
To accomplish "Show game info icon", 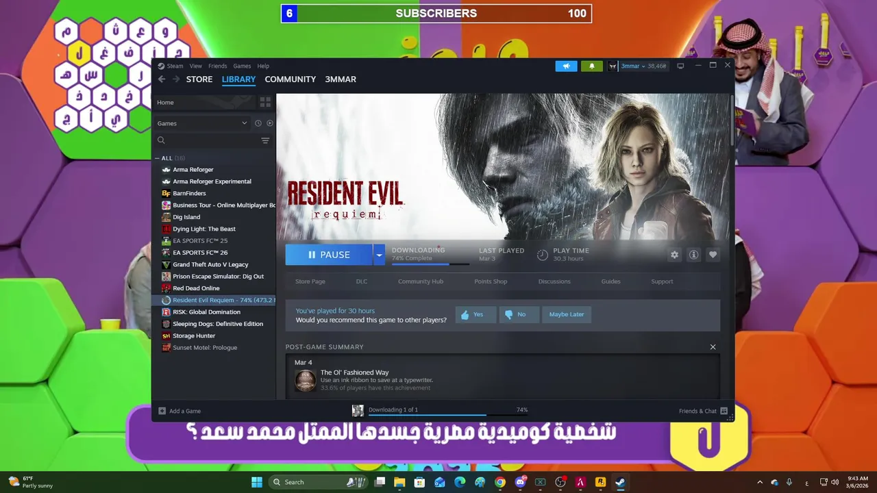I will point(693,255).
